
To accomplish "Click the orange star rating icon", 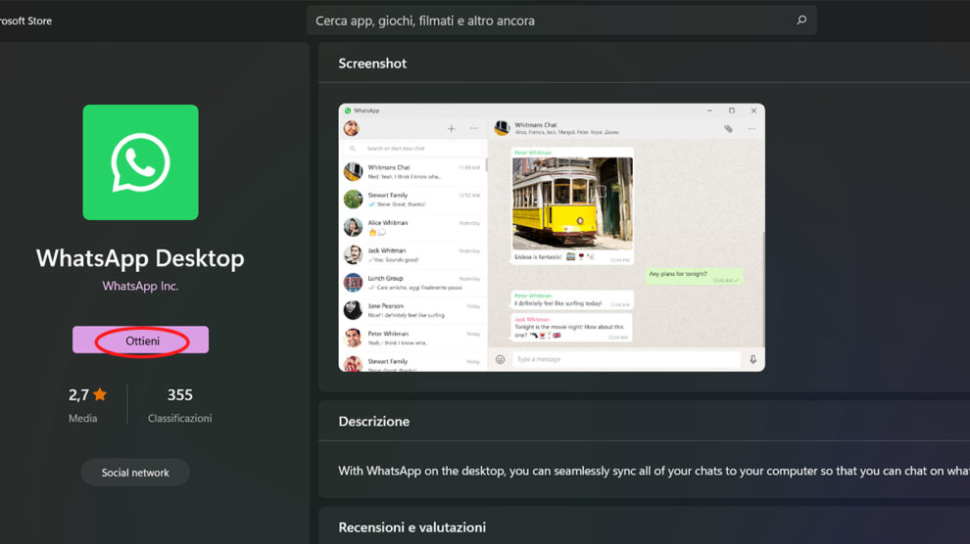I will [100, 395].
